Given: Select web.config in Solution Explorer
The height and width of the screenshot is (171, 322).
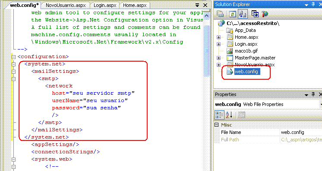Looking at the screenshot, I should 247,72.
